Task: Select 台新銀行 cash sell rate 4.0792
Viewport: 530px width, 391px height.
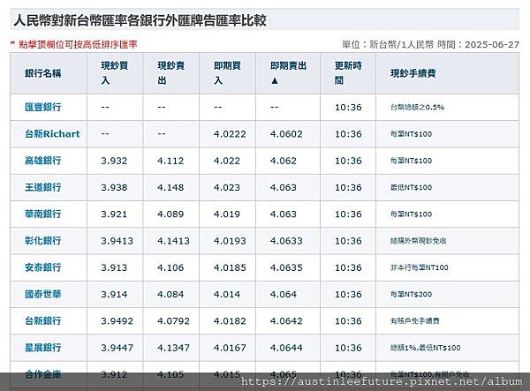Action: [174, 320]
